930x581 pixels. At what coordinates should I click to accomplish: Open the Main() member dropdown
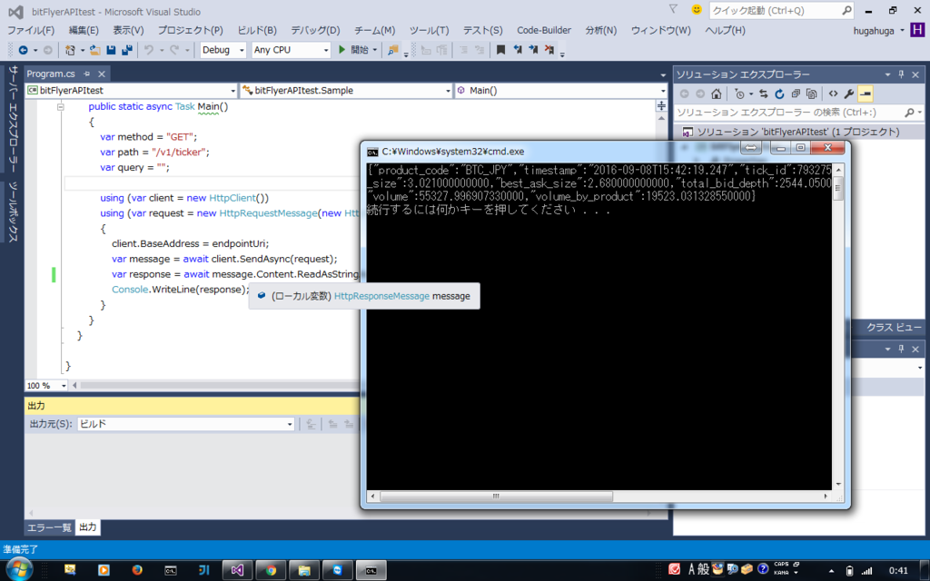(x=561, y=91)
